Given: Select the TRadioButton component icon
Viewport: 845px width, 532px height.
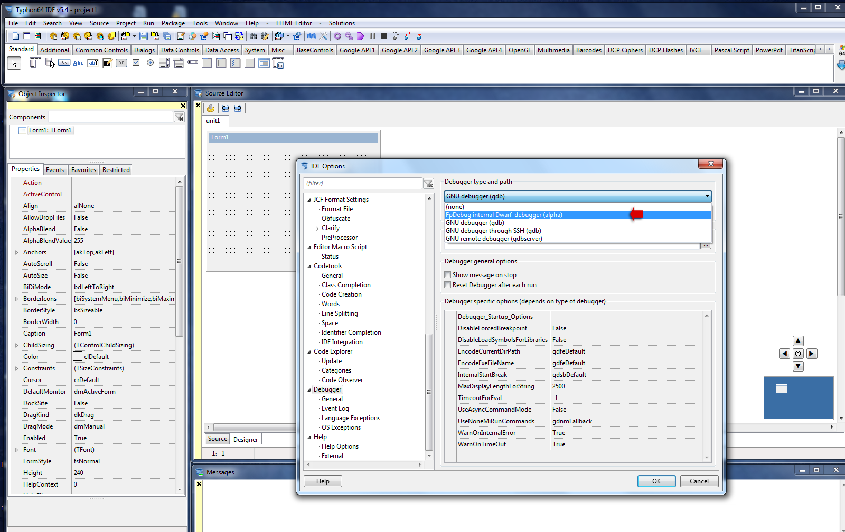Looking at the screenshot, I should click(x=150, y=63).
